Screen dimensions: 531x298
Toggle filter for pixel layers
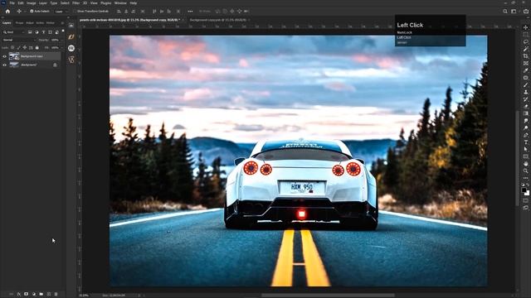point(30,32)
